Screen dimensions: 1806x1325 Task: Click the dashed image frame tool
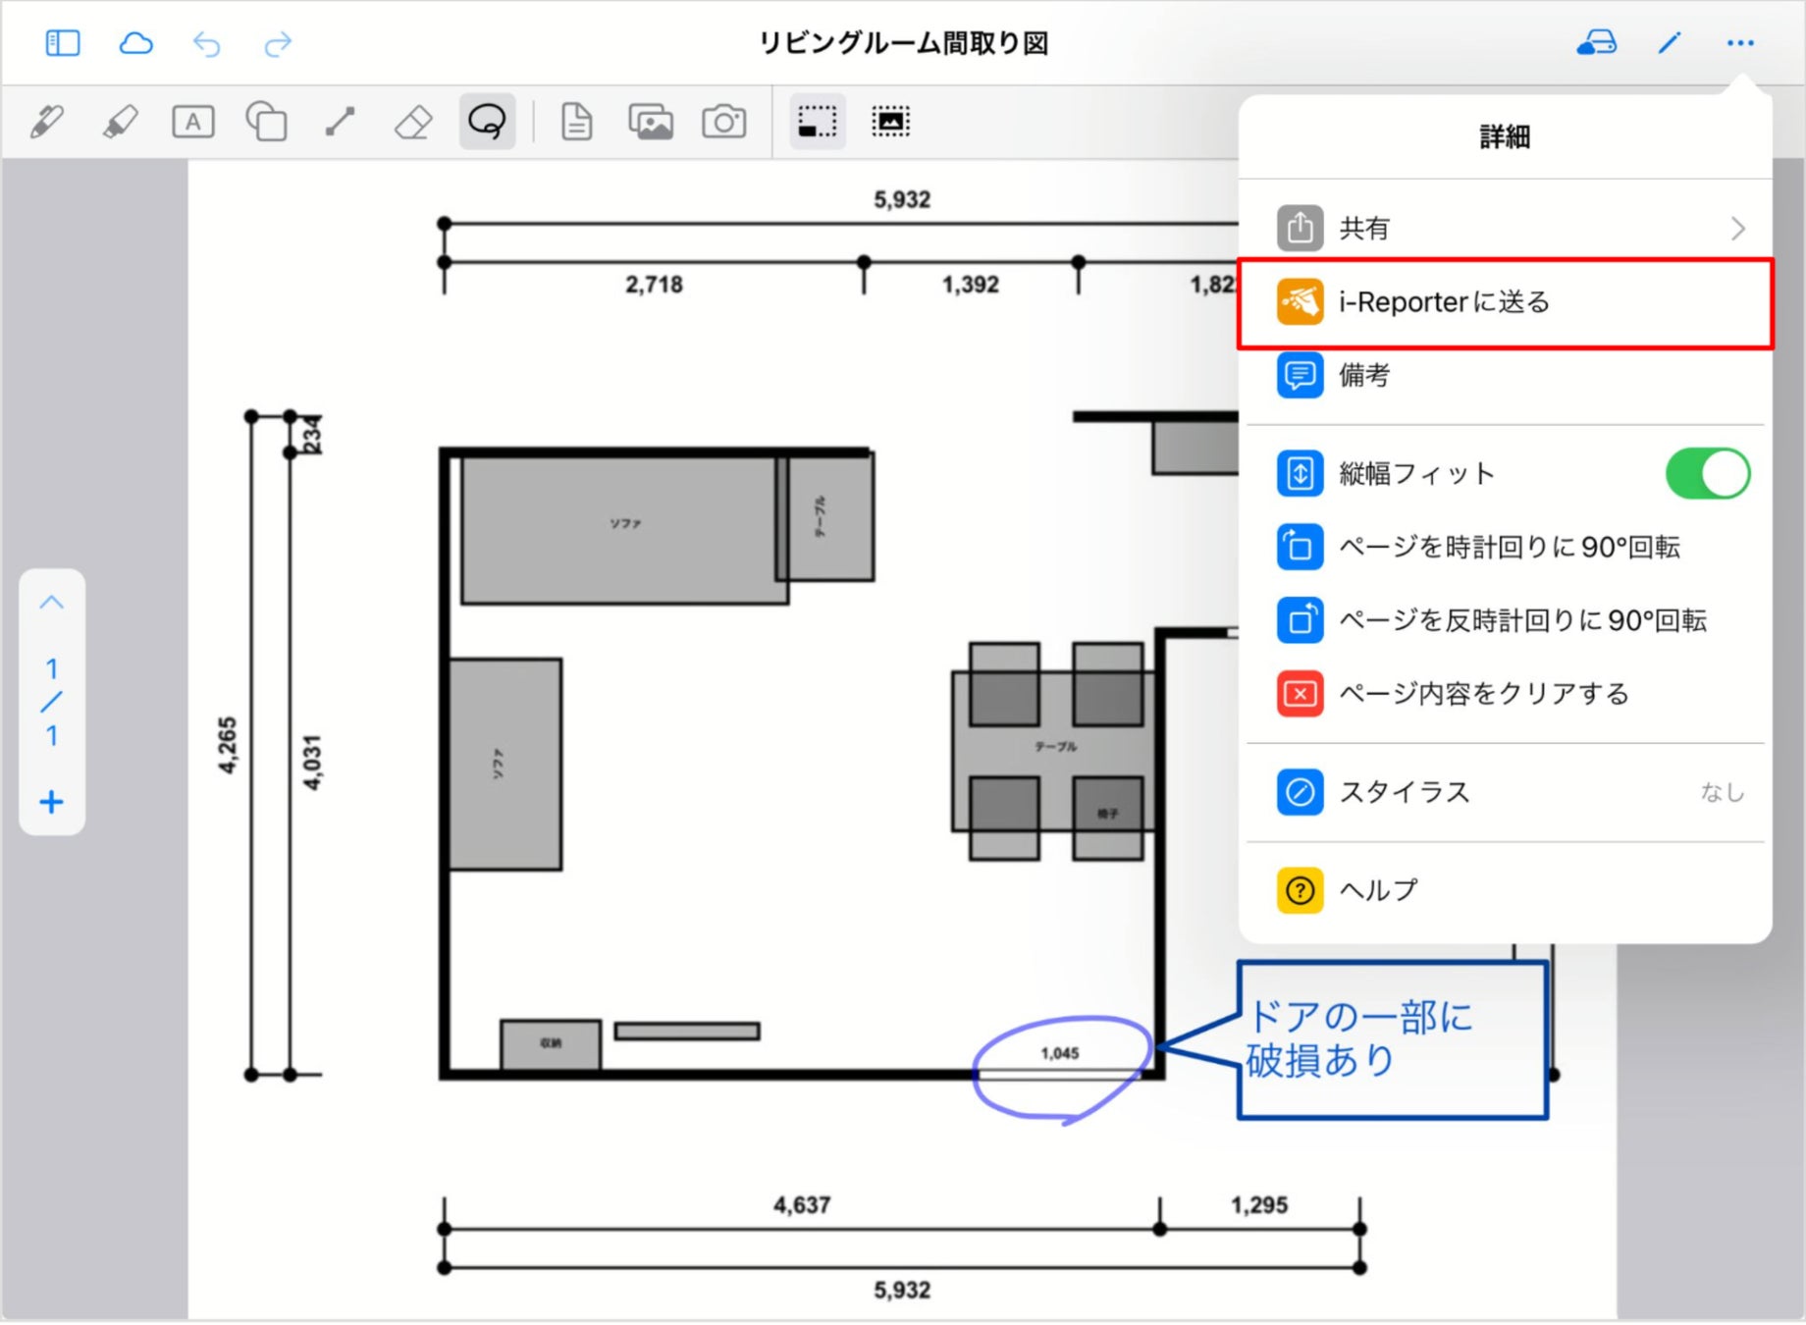pyautogui.click(x=891, y=122)
